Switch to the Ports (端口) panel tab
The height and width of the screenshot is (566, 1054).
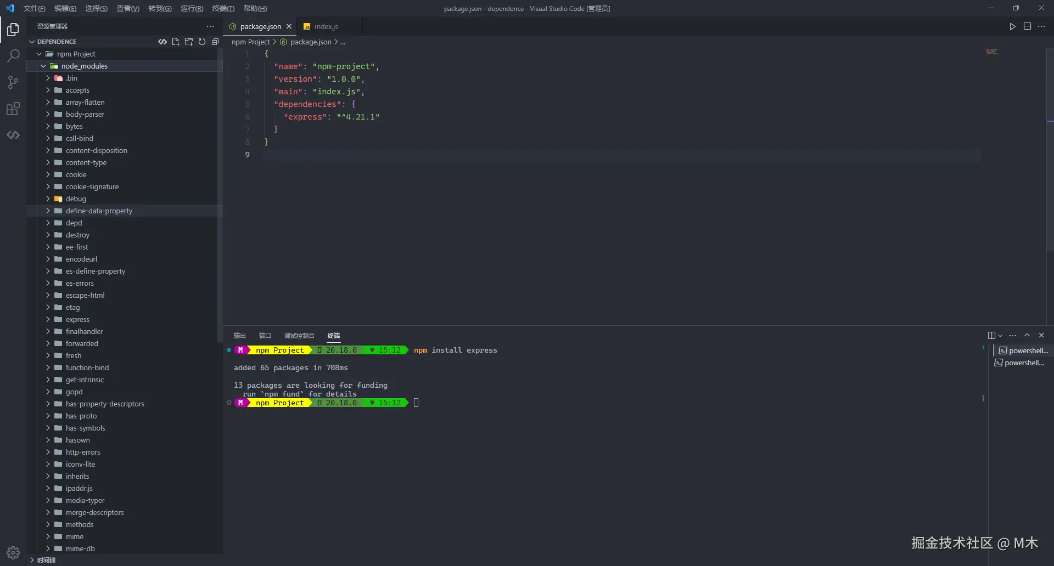point(265,336)
